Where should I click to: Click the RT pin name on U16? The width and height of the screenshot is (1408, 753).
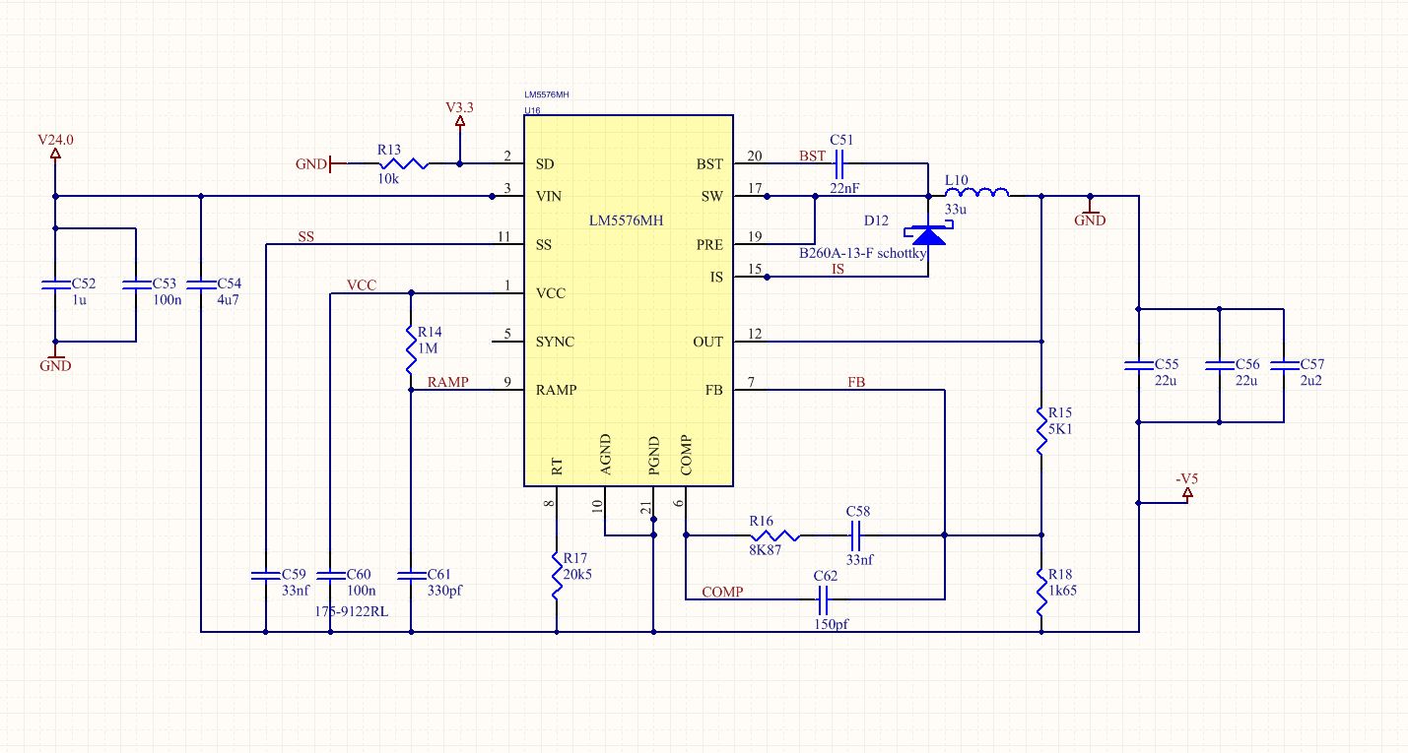click(x=557, y=467)
